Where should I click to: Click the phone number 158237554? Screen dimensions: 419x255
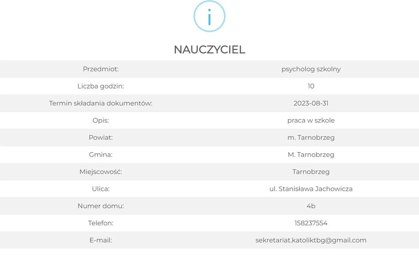tap(311, 223)
